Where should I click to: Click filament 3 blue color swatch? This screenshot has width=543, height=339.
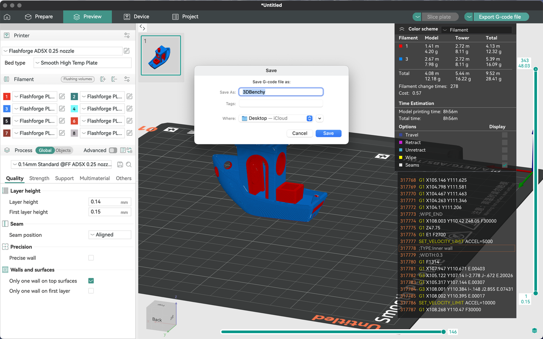(7, 108)
